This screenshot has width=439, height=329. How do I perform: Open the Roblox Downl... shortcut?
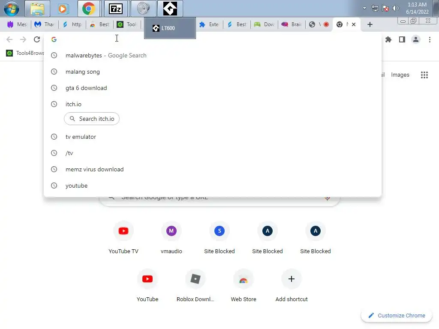195,285
